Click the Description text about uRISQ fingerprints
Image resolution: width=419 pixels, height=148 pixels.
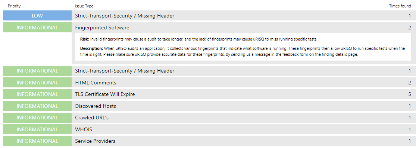pos(243,52)
